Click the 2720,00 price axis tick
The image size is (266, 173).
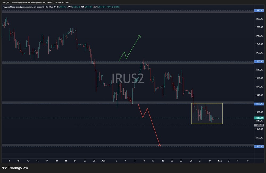pyautogui.click(x=259, y=53)
